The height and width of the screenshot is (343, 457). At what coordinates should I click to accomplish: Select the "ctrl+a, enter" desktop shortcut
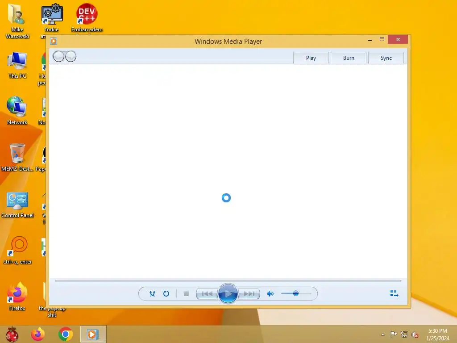(x=17, y=250)
